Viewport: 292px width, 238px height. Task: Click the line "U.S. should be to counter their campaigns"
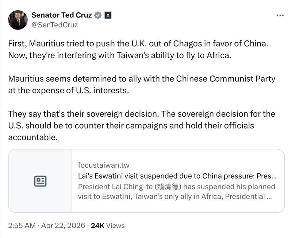(x=131, y=126)
